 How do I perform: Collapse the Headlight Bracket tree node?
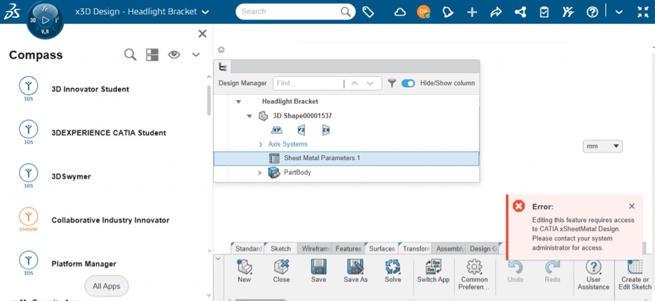pos(239,101)
